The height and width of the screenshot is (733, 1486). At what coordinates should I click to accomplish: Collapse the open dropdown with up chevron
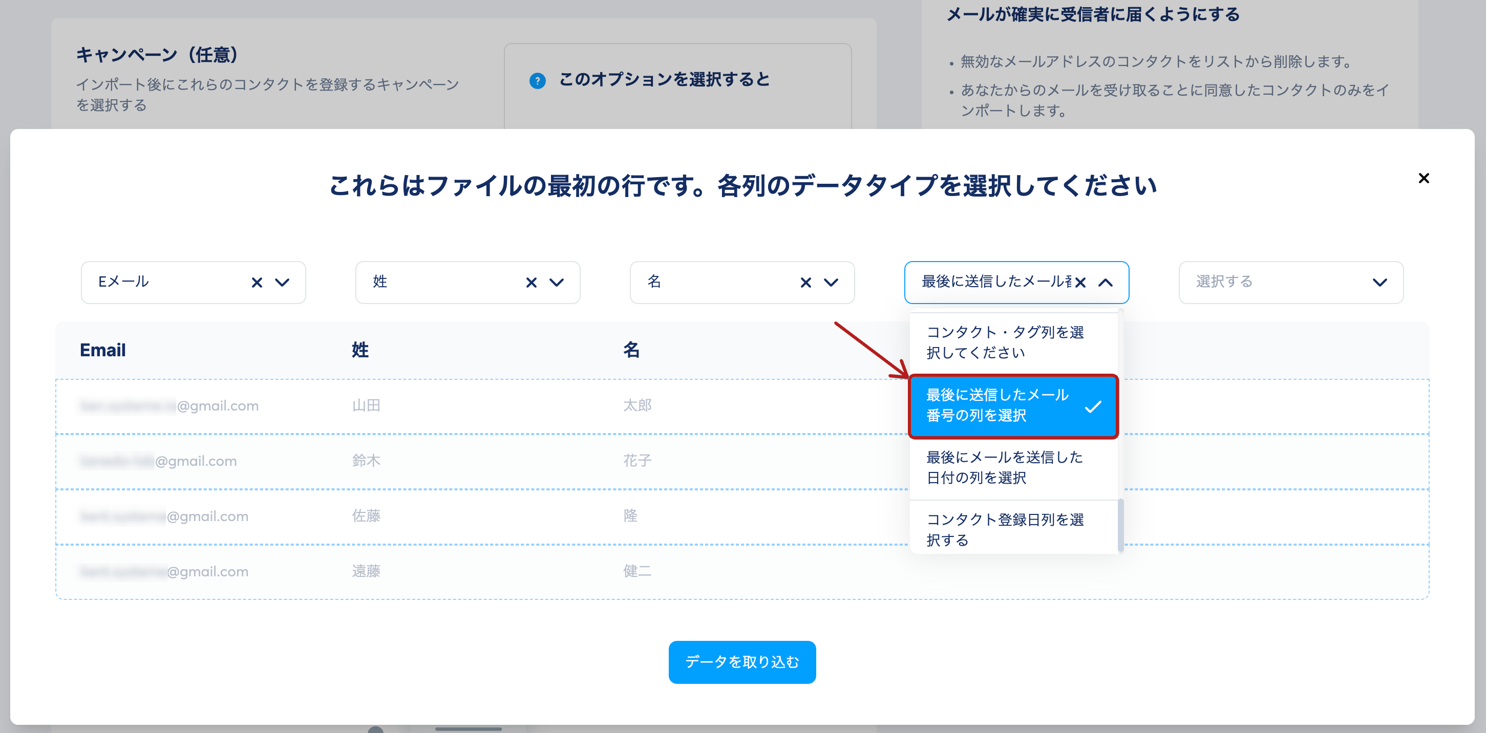coord(1106,283)
